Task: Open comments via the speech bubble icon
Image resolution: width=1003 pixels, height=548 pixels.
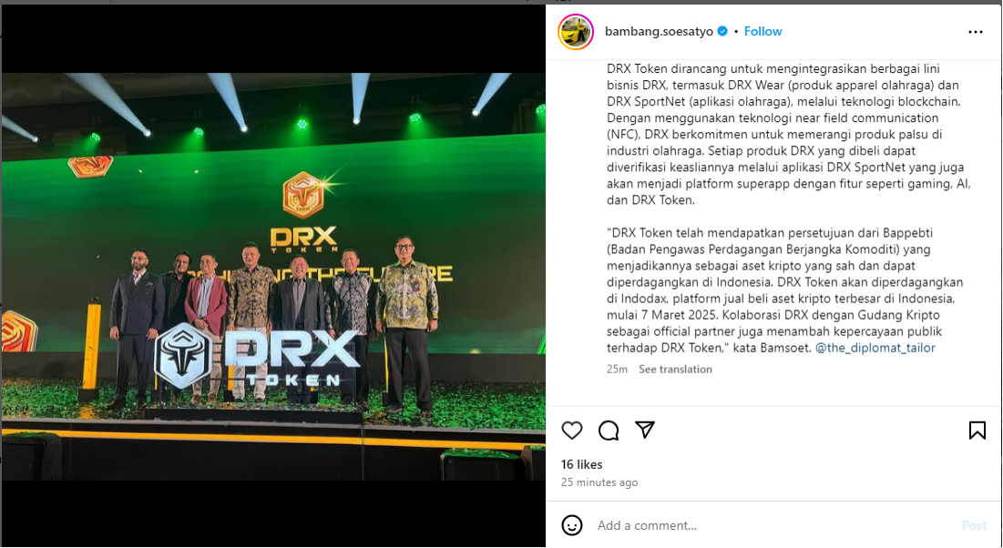Action: (609, 431)
